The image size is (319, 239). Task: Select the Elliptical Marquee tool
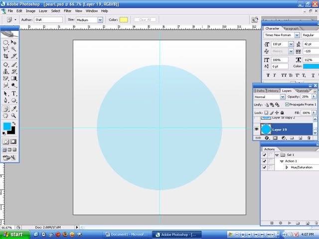5,42
